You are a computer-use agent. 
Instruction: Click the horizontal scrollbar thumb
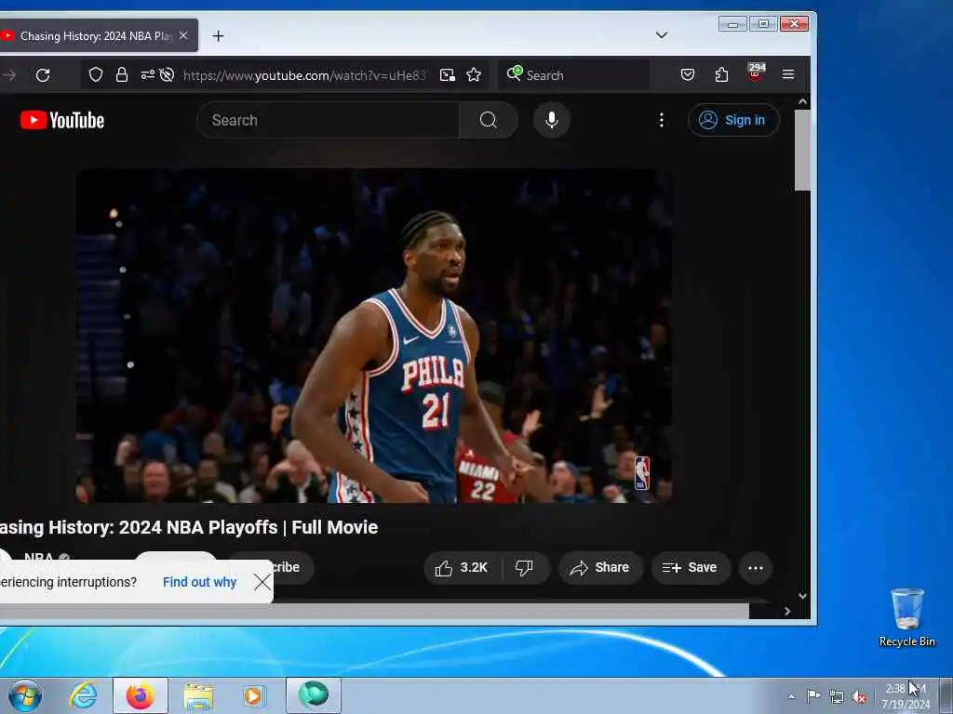(374, 612)
